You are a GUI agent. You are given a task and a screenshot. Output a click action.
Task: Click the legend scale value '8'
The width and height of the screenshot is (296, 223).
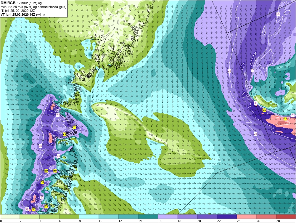click(80, 221)
